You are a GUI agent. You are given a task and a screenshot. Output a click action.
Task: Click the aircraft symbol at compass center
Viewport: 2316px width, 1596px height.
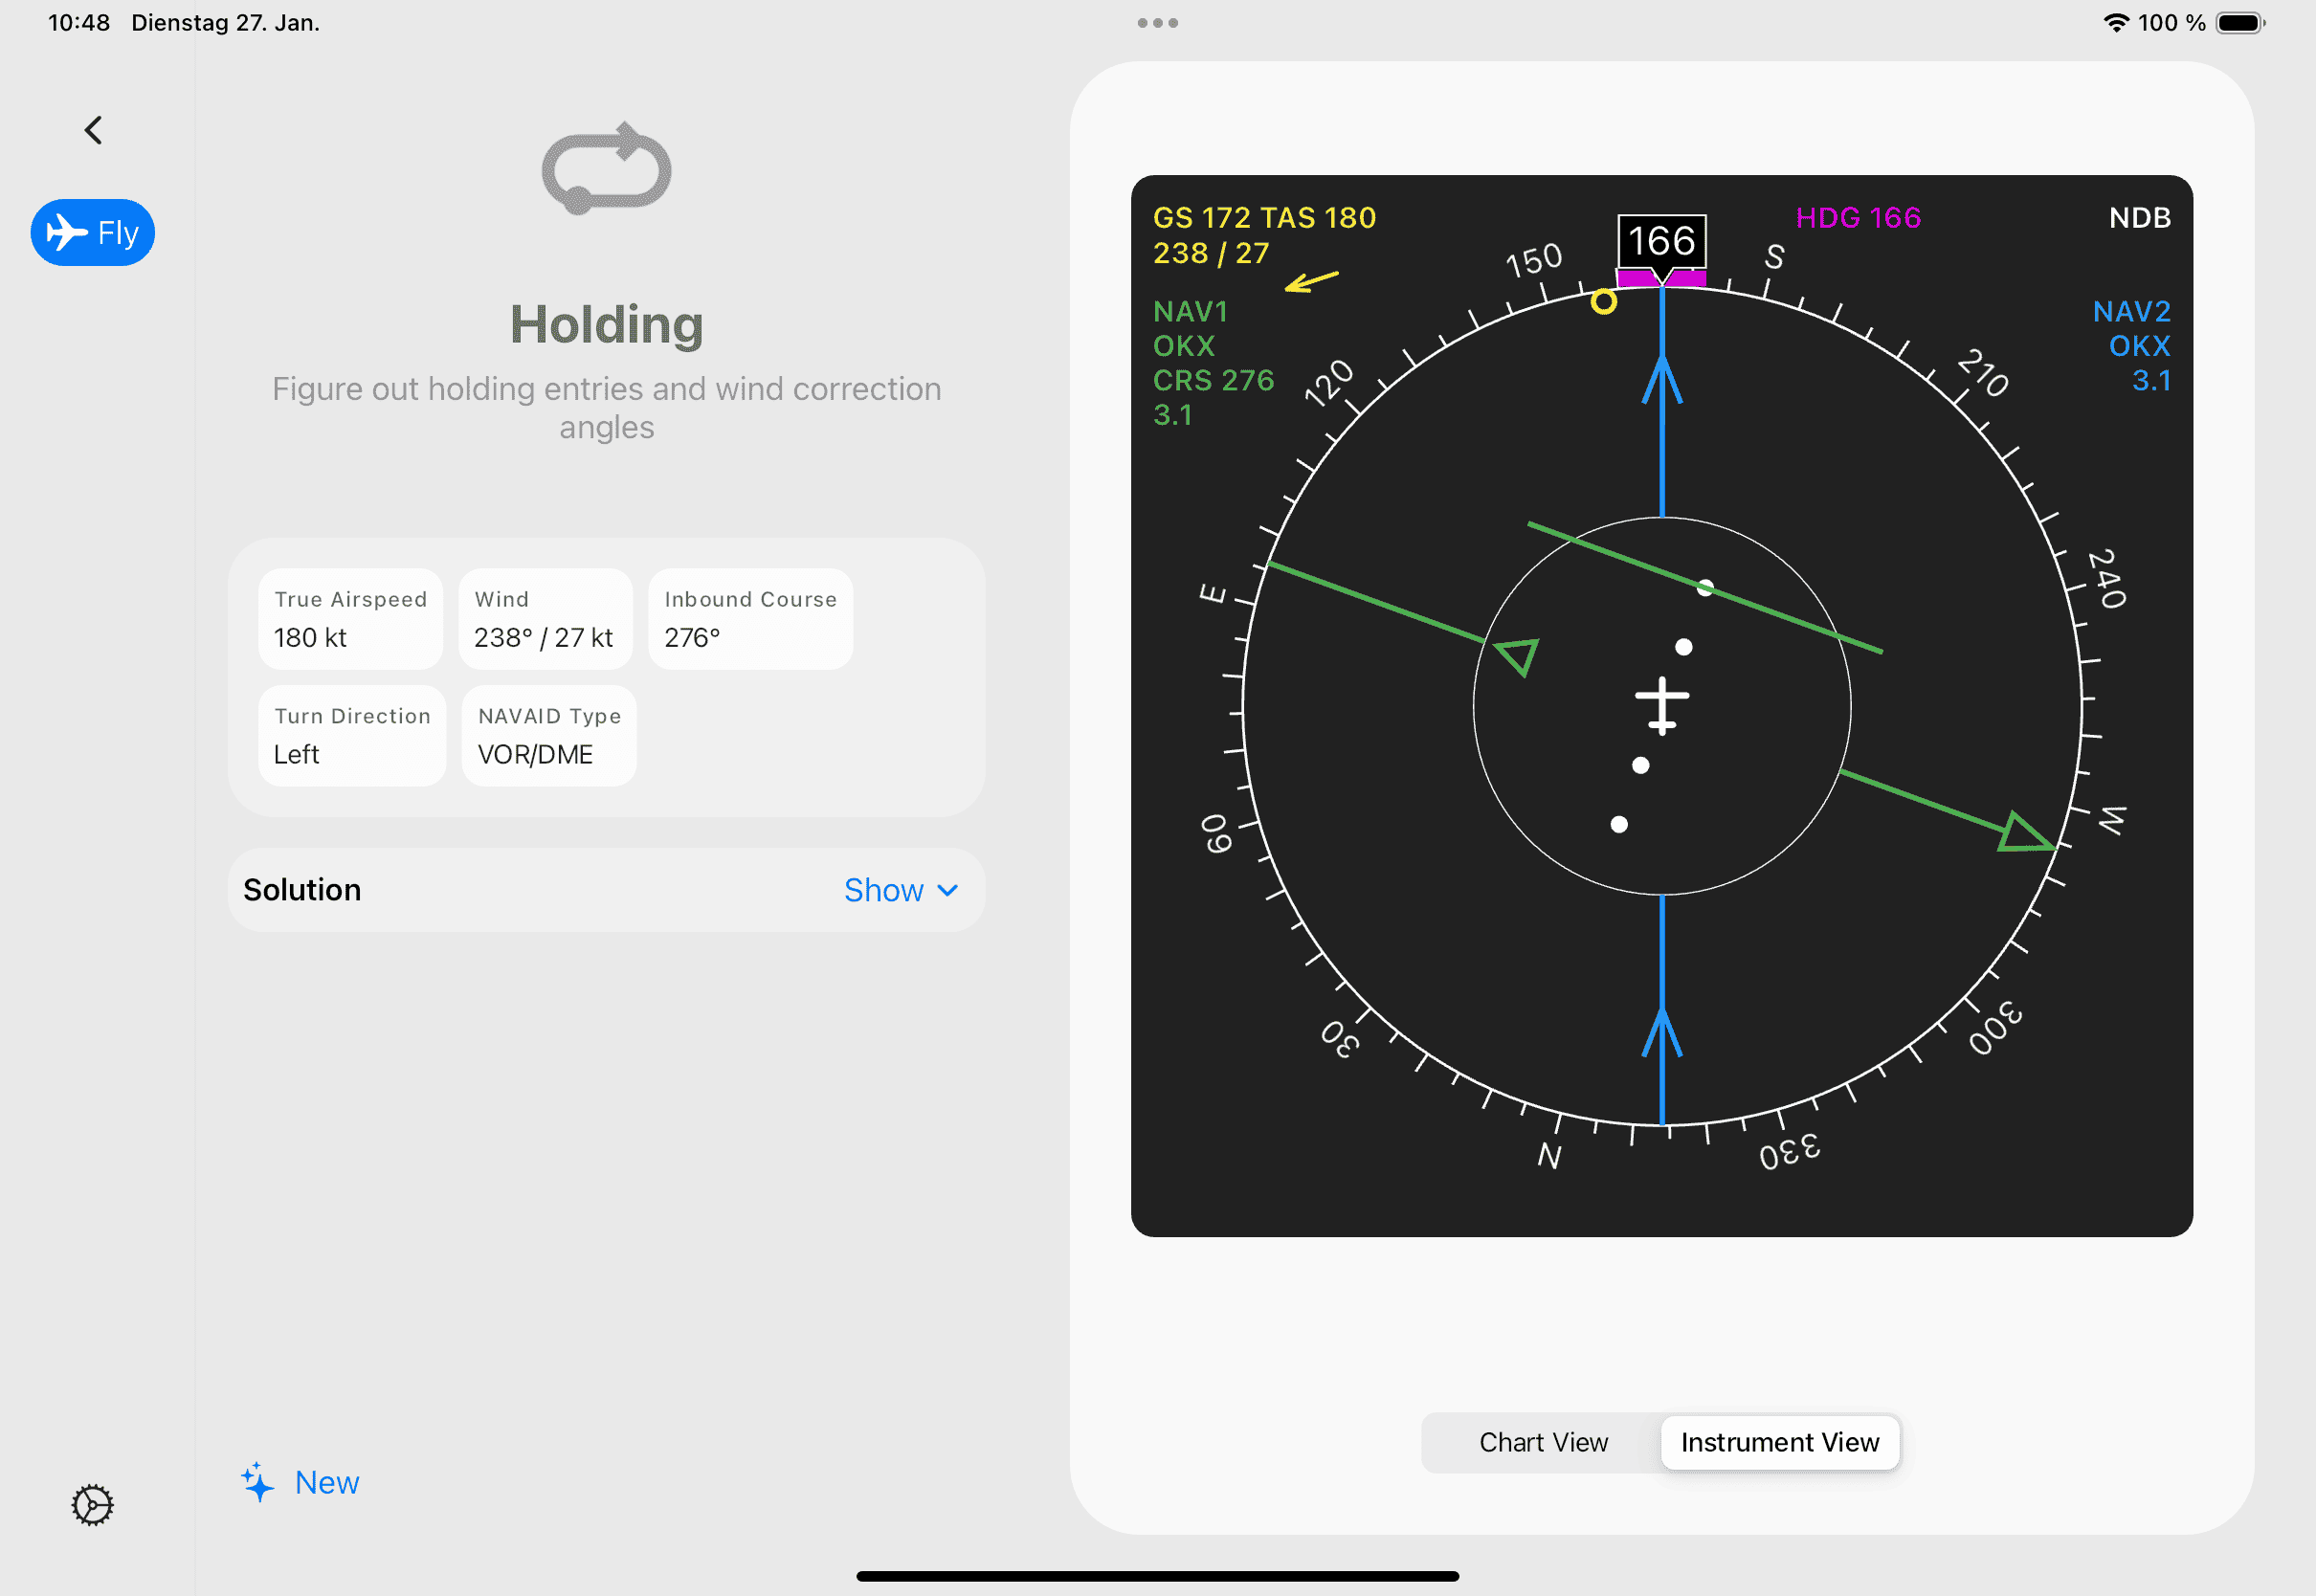[x=1662, y=705]
